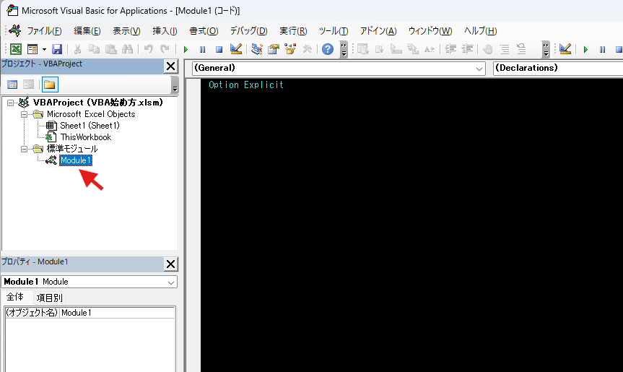
Task: Toggle breakpoint hand icon
Action: pos(488,49)
